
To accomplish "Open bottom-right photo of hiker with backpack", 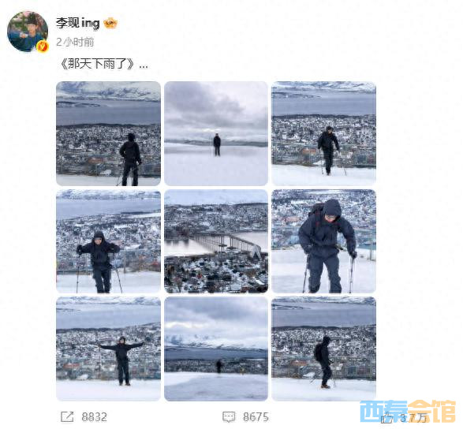I will tap(323, 349).
